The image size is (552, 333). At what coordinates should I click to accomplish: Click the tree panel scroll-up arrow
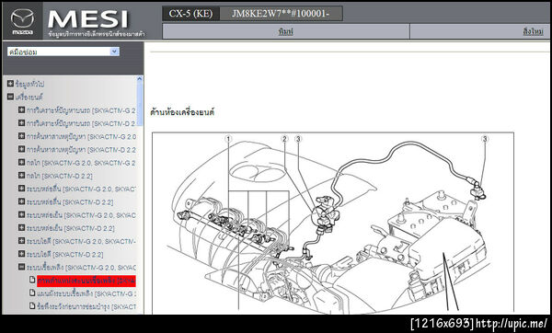(140, 79)
